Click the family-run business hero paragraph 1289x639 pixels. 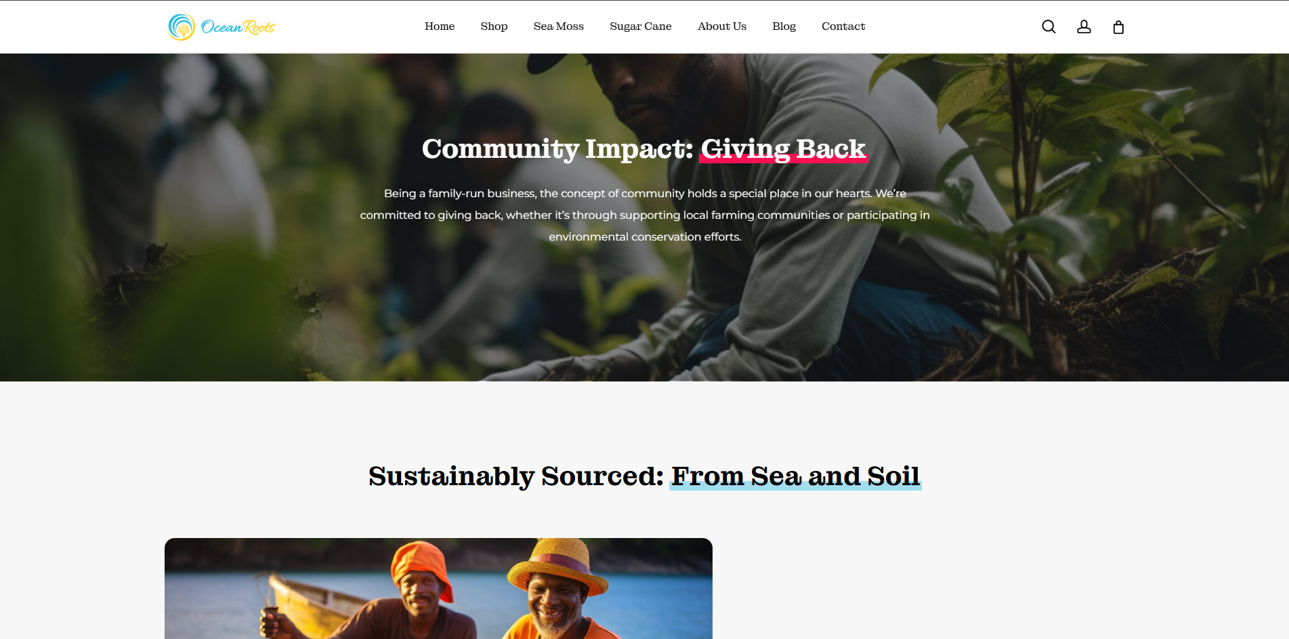coord(645,215)
